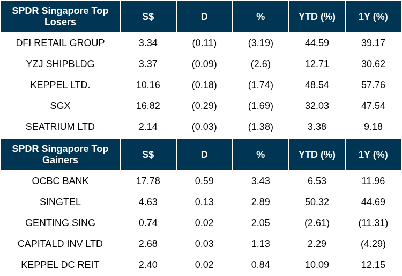Click KEPPEL LTD.'s 1Y value 57.76

tap(373, 85)
